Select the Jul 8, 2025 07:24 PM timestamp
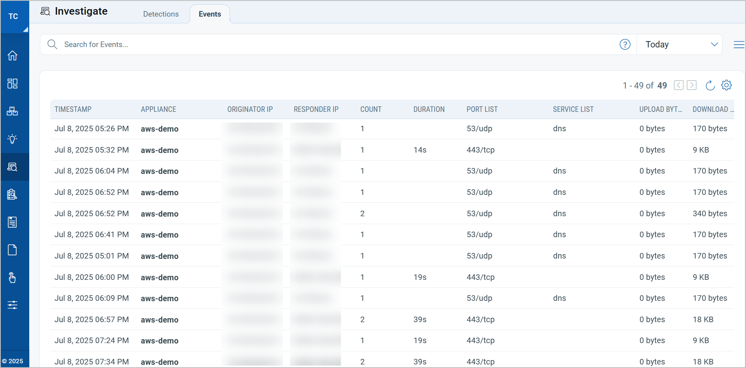 tap(92, 340)
